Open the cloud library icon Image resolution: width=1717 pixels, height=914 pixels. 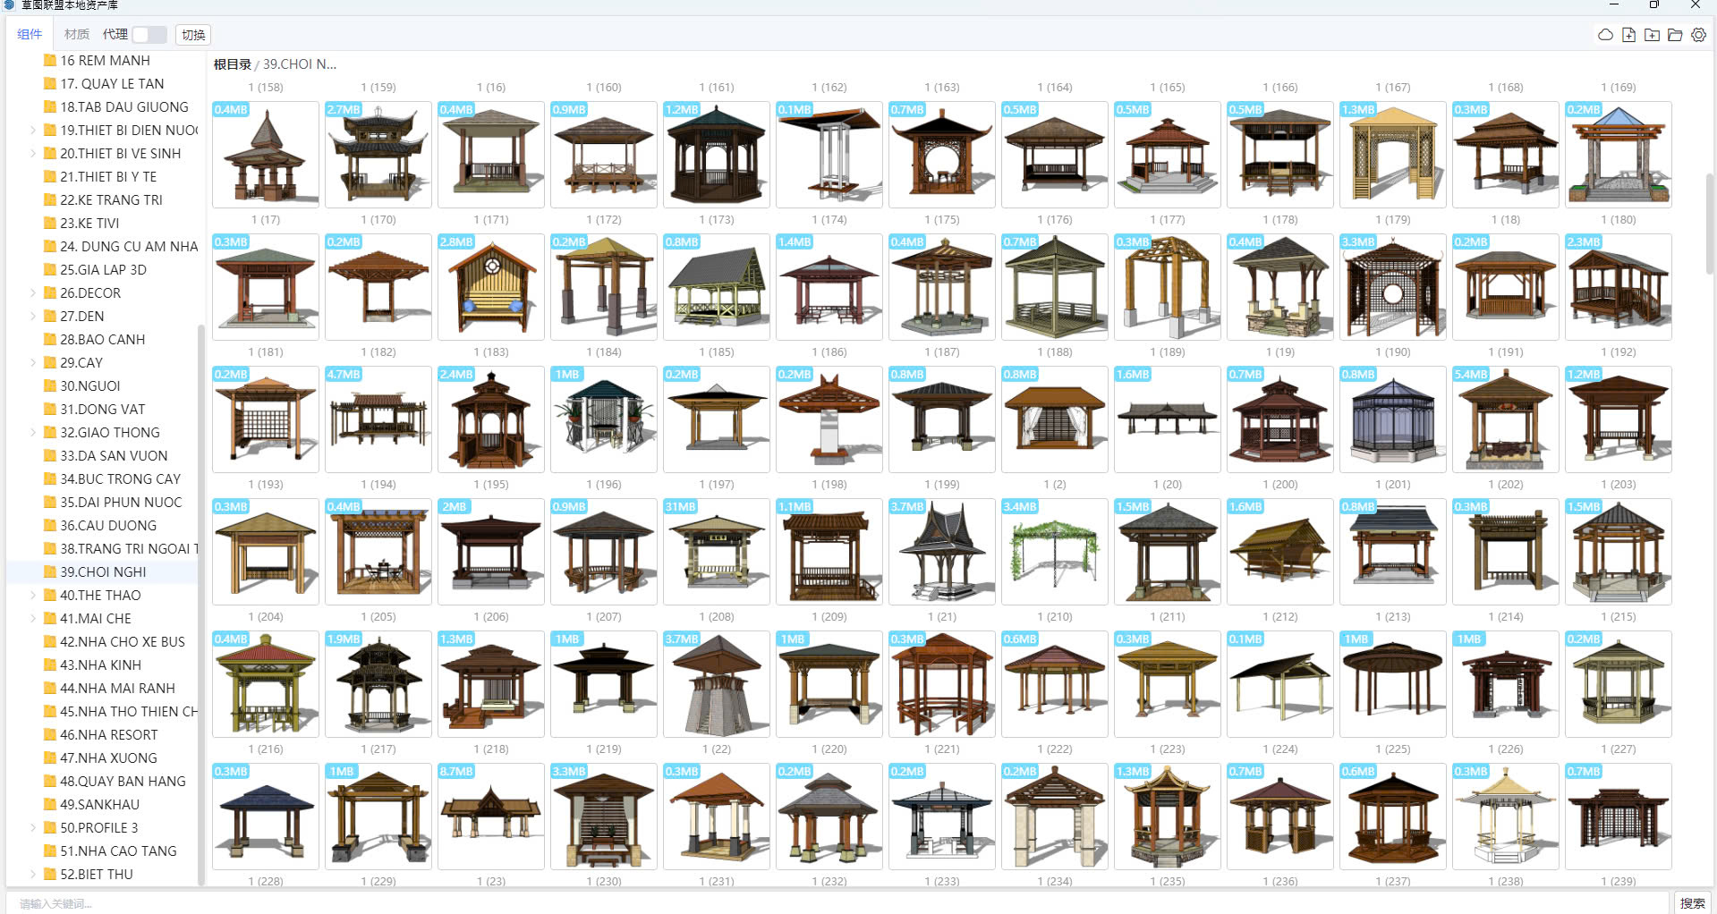click(1605, 35)
